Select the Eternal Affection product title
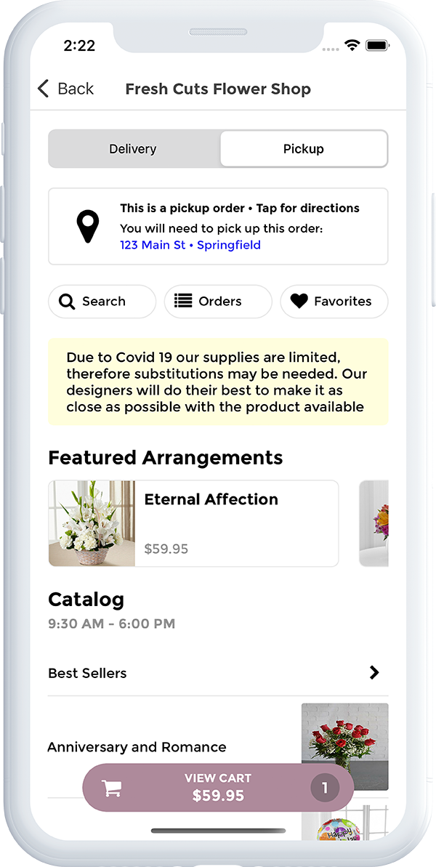The width and height of the screenshot is (436, 867). pos(211,499)
